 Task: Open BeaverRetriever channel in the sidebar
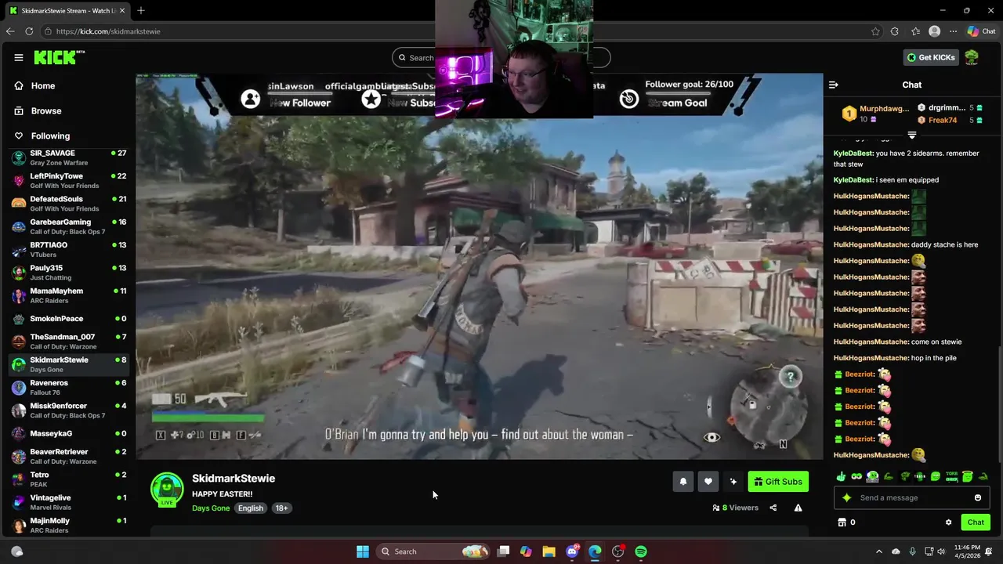pos(67,457)
